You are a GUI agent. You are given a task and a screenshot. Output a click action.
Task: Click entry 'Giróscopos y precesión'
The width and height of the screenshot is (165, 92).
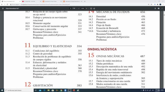44,29
